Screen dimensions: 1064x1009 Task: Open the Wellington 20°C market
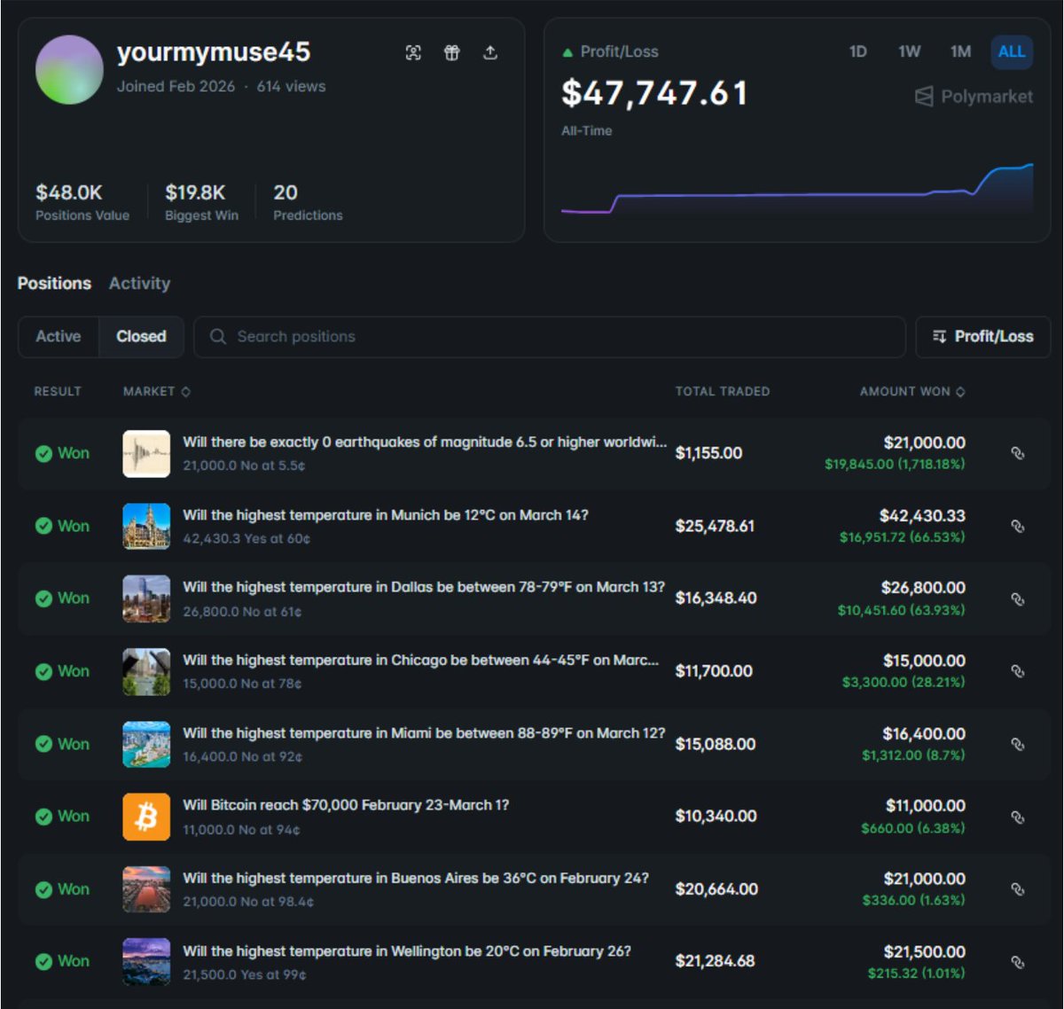pos(407,951)
